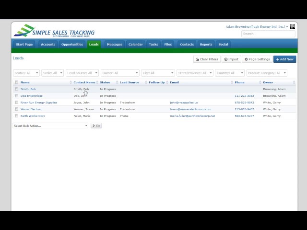Click the Go button beside the bulk action dropdown
This screenshot has height=230, width=307.
[96, 126]
